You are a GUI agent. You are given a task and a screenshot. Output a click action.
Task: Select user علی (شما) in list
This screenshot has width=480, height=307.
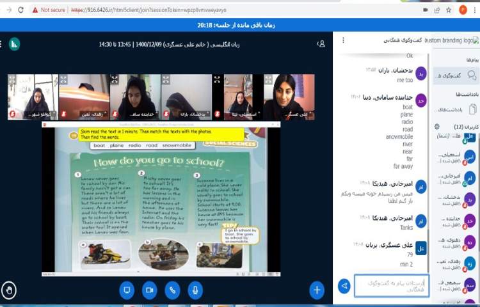[x=456, y=138]
